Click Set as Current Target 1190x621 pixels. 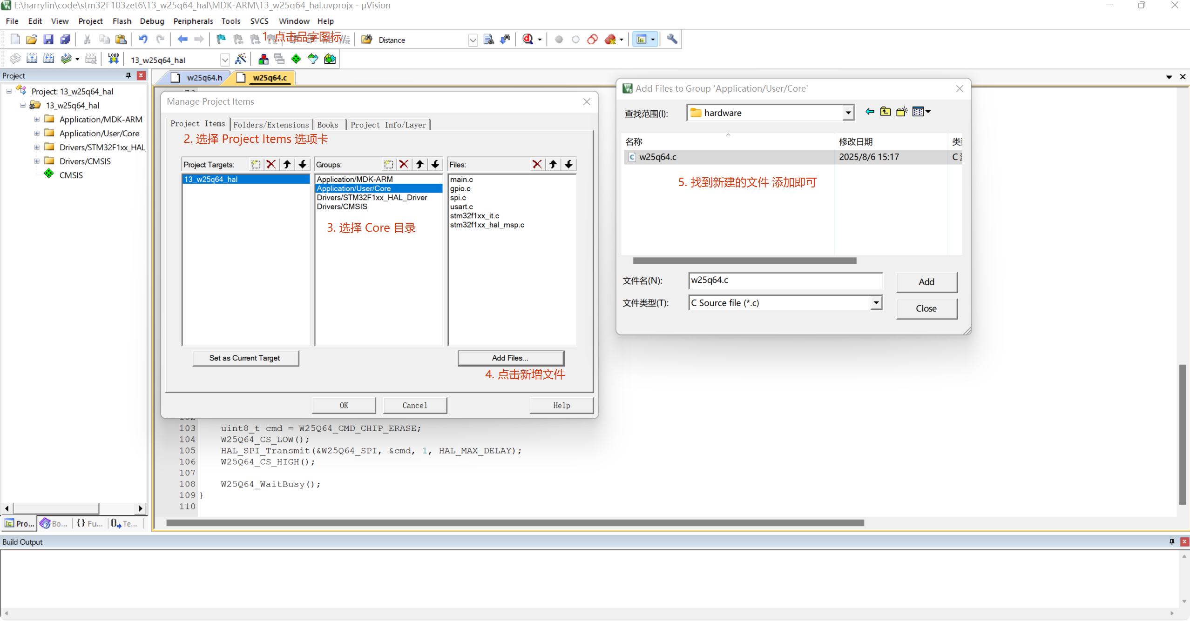(245, 358)
